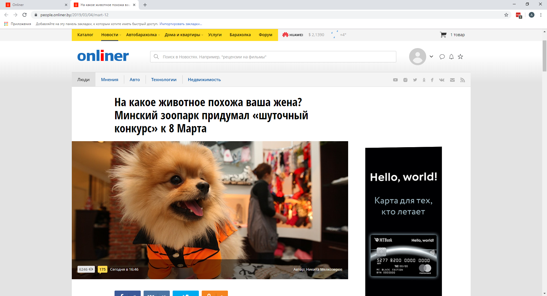Close the current article browser tab
547x296 pixels.
[x=134, y=5]
